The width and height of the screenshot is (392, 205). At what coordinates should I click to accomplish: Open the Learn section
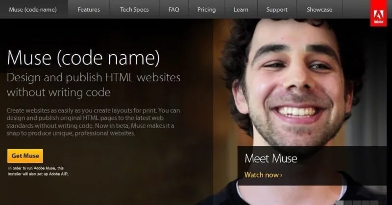point(241,9)
